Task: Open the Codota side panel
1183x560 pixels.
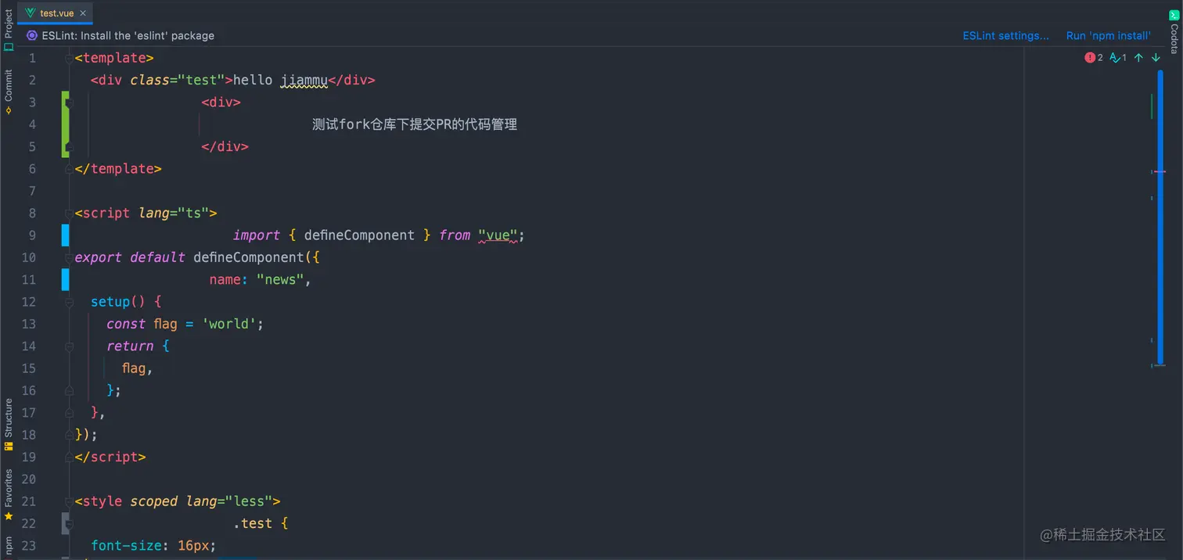Action: [1174, 33]
